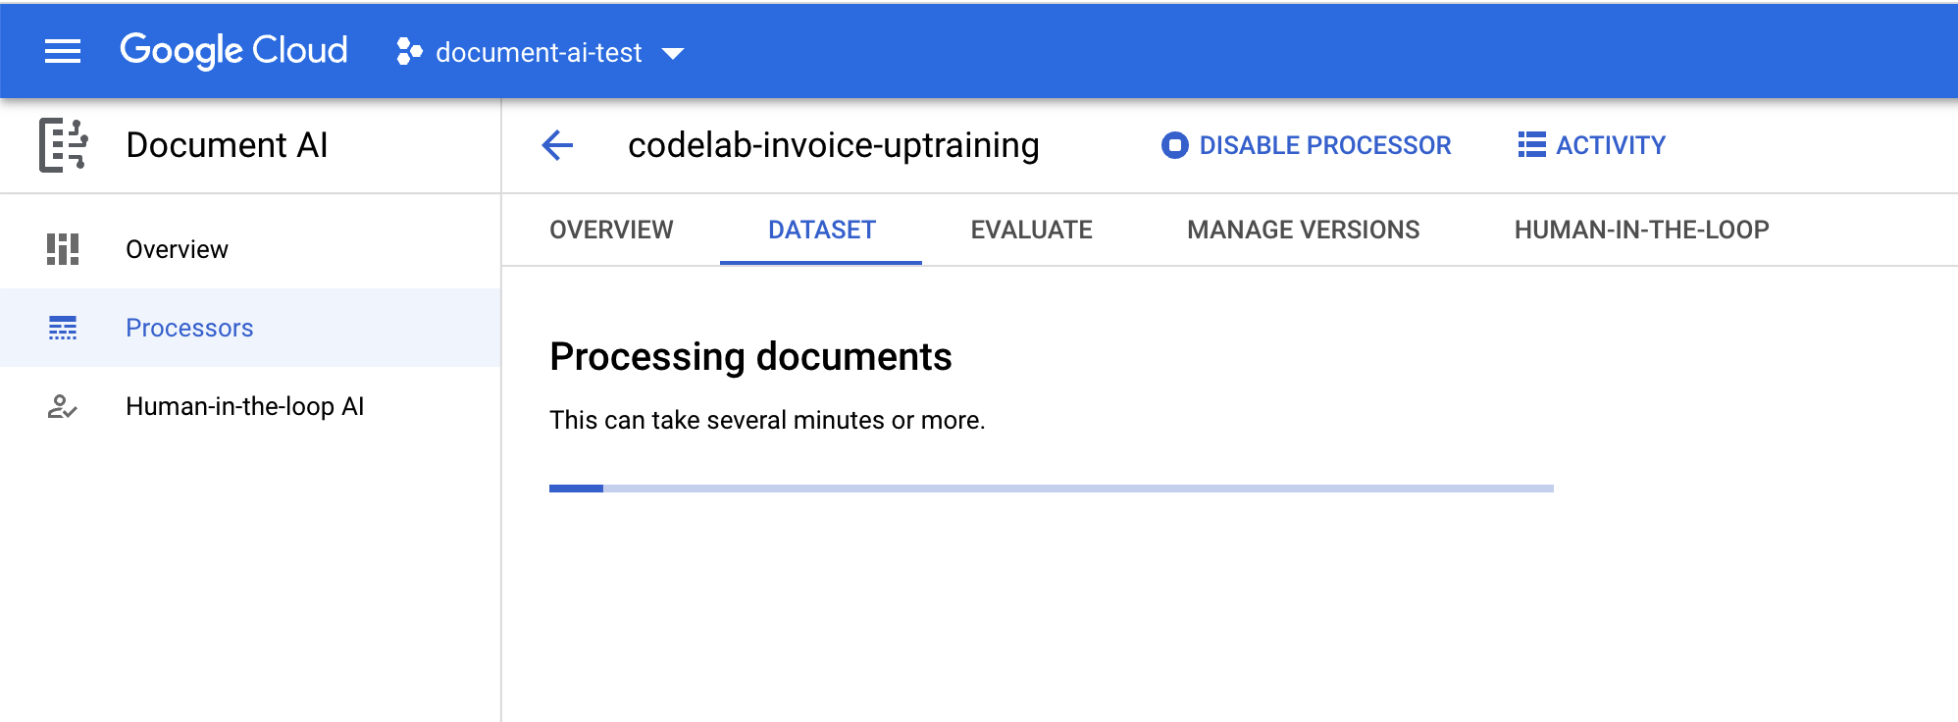Click the Document AI logo icon
Image resolution: width=1958 pixels, height=722 pixels.
pyautogui.click(x=65, y=145)
